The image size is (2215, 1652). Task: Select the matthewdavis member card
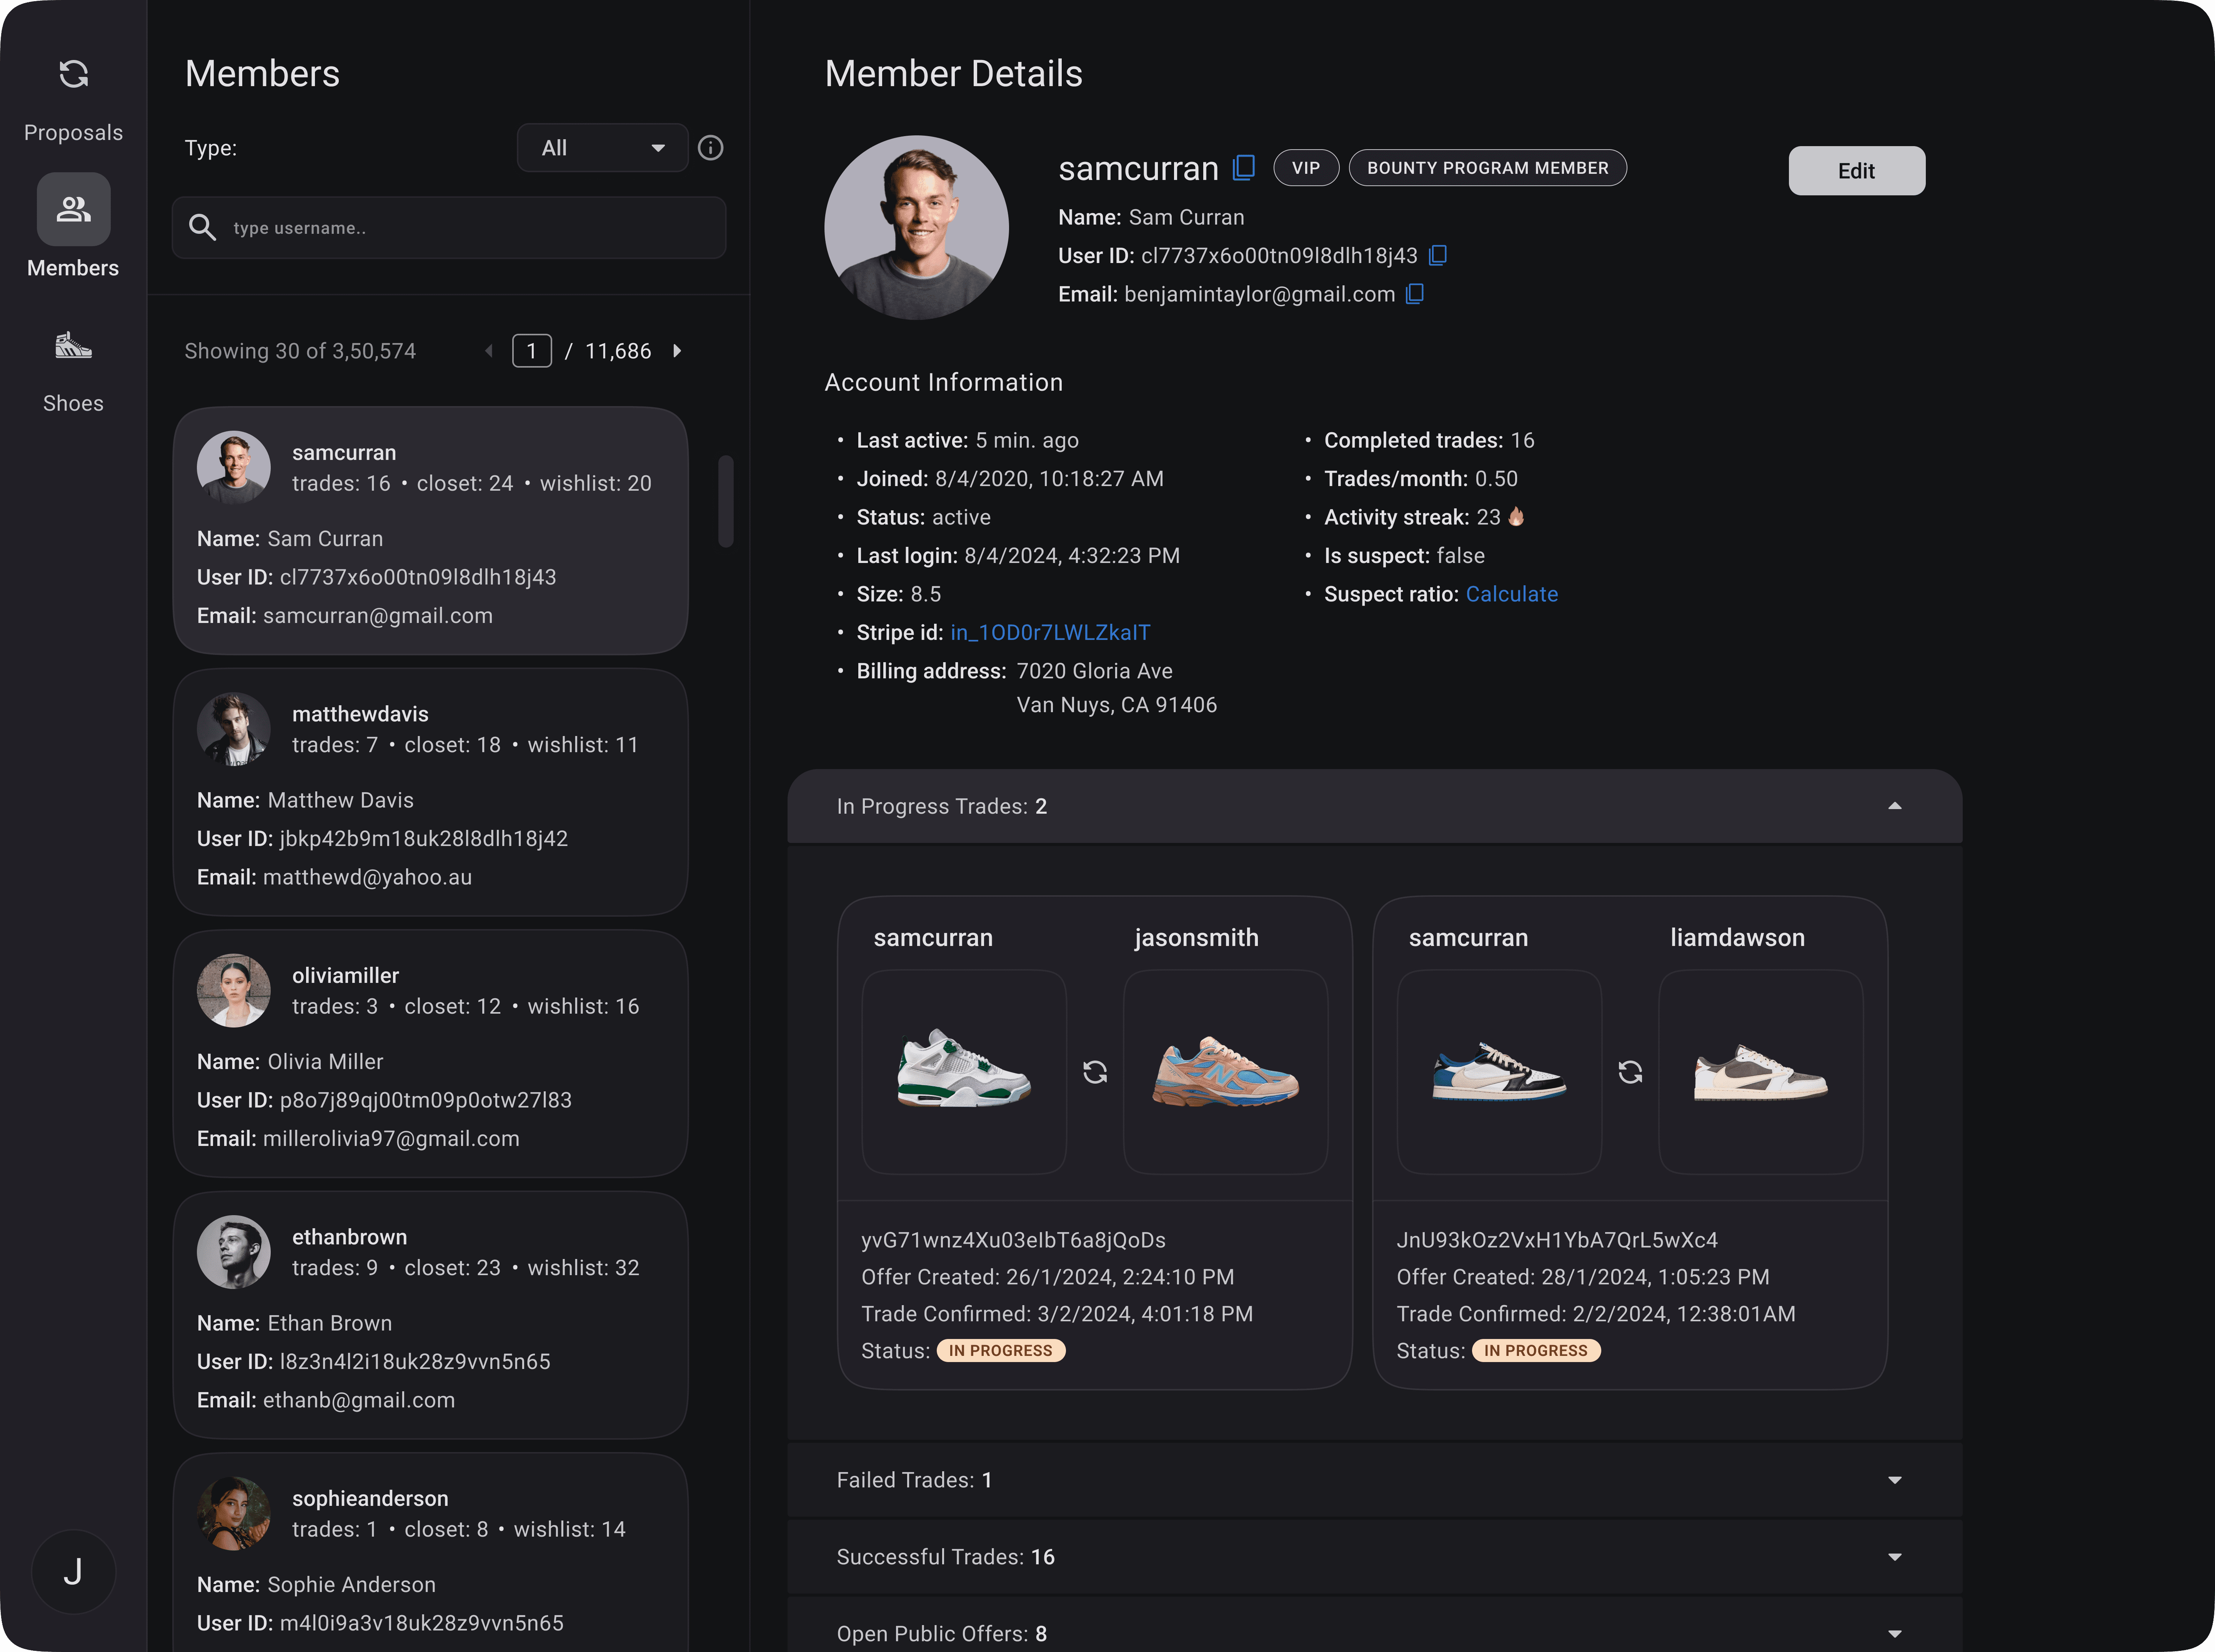tap(430, 792)
